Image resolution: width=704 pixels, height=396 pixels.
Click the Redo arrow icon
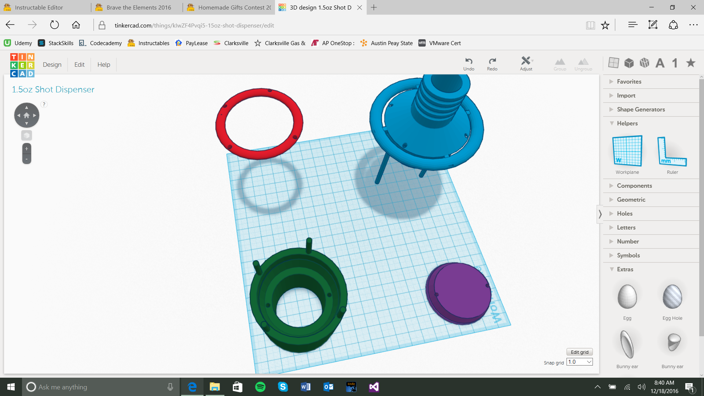tap(492, 61)
